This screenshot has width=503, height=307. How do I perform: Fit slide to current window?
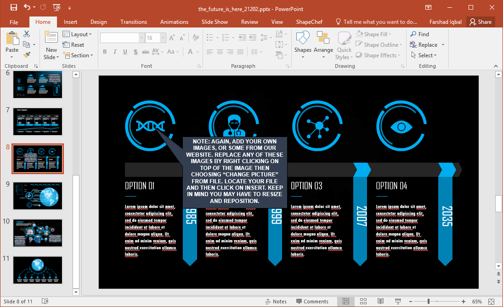491,301
